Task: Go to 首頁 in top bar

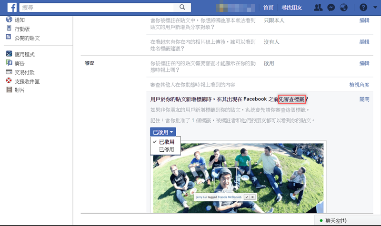Action: click(268, 8)
